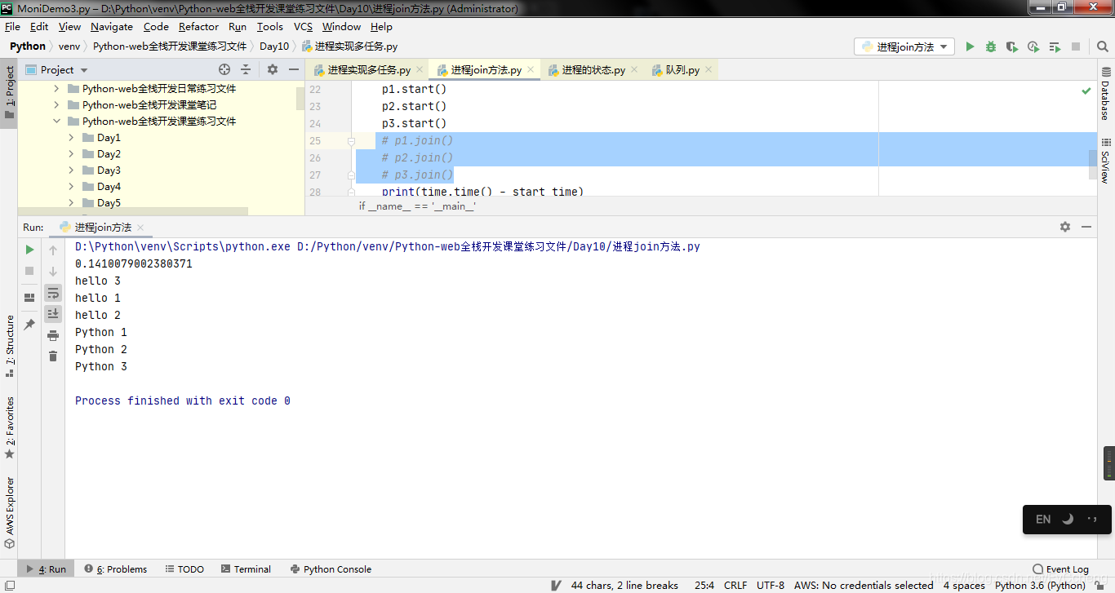Viewport: 1115px width, 593px height.
Task: Open the 进程join方法 run configuration dropdown
Action: tap(904, 47)
